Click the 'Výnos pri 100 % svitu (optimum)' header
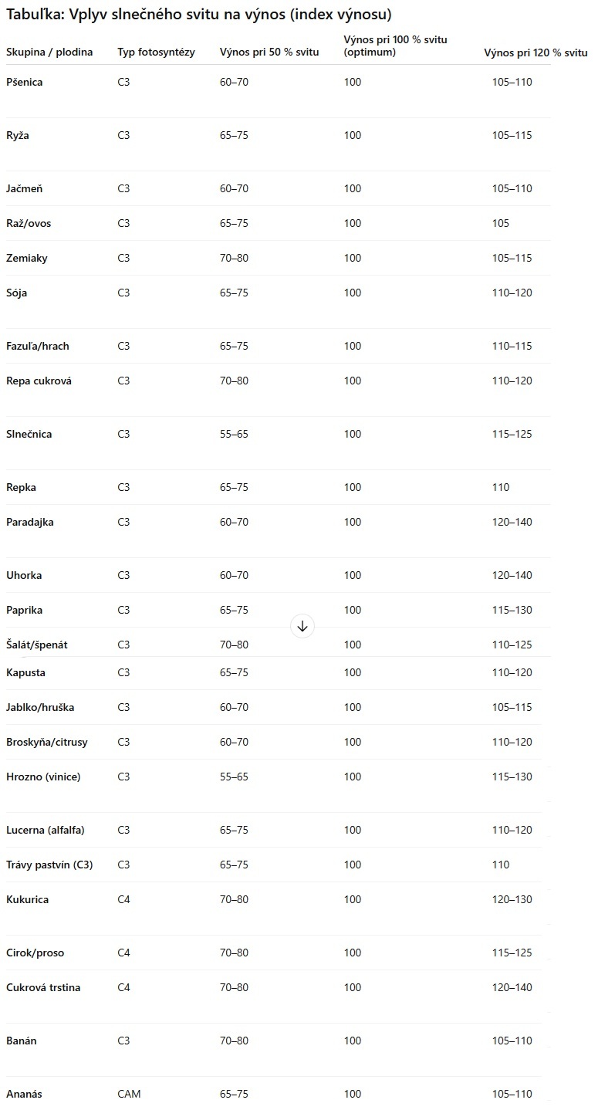 click(x=395, y=46)
